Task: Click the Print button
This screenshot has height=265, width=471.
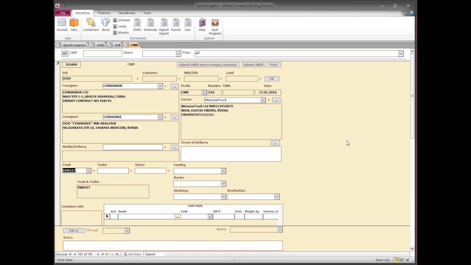Action: tap(273, 65)
